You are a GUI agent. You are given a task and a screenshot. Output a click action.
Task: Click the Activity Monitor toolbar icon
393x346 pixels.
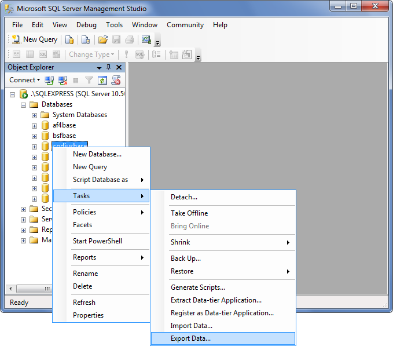[x=146, y=39]
